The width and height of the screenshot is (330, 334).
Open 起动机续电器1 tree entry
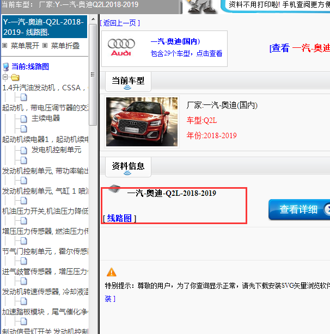click(45, 139)
